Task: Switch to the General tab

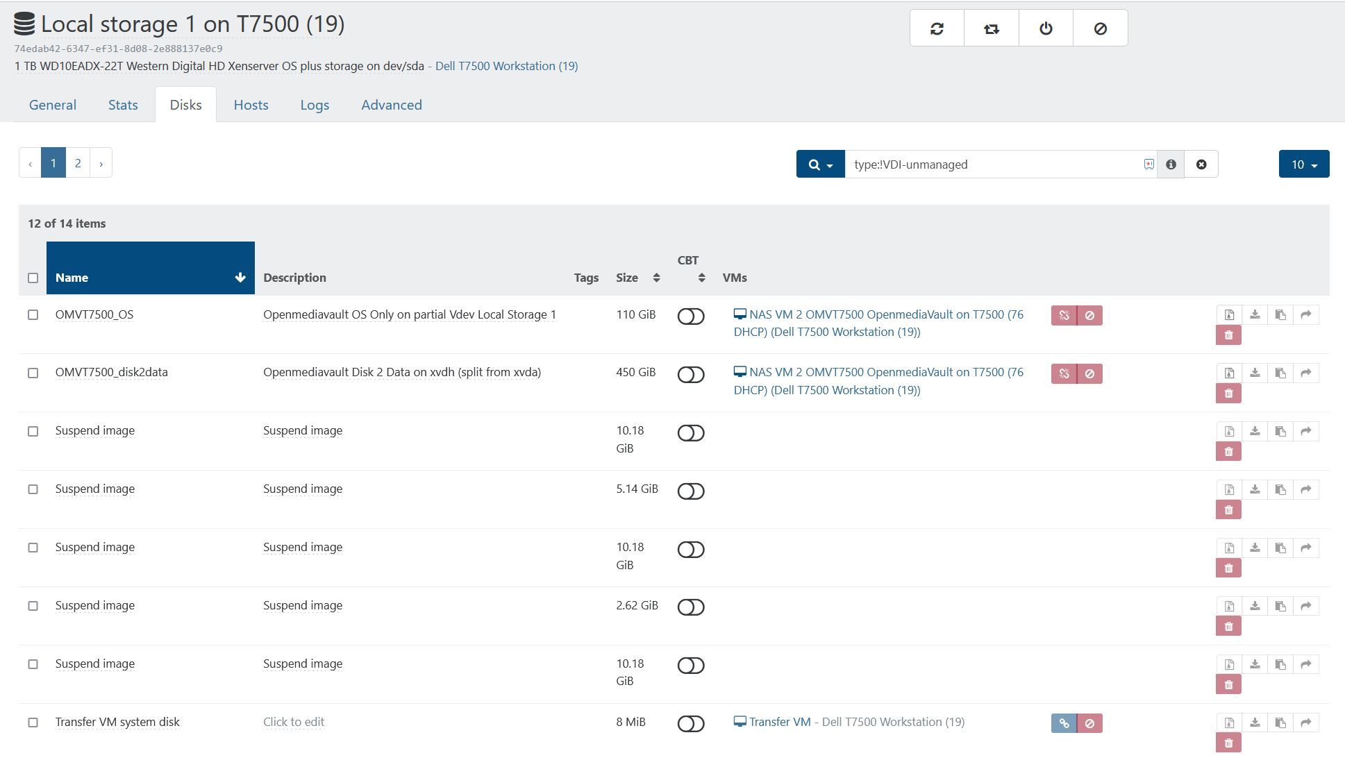Action: [x=53, y=105]
